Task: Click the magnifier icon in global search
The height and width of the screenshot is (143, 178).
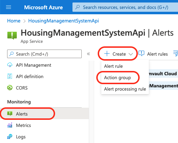Action: click(77, 7)
